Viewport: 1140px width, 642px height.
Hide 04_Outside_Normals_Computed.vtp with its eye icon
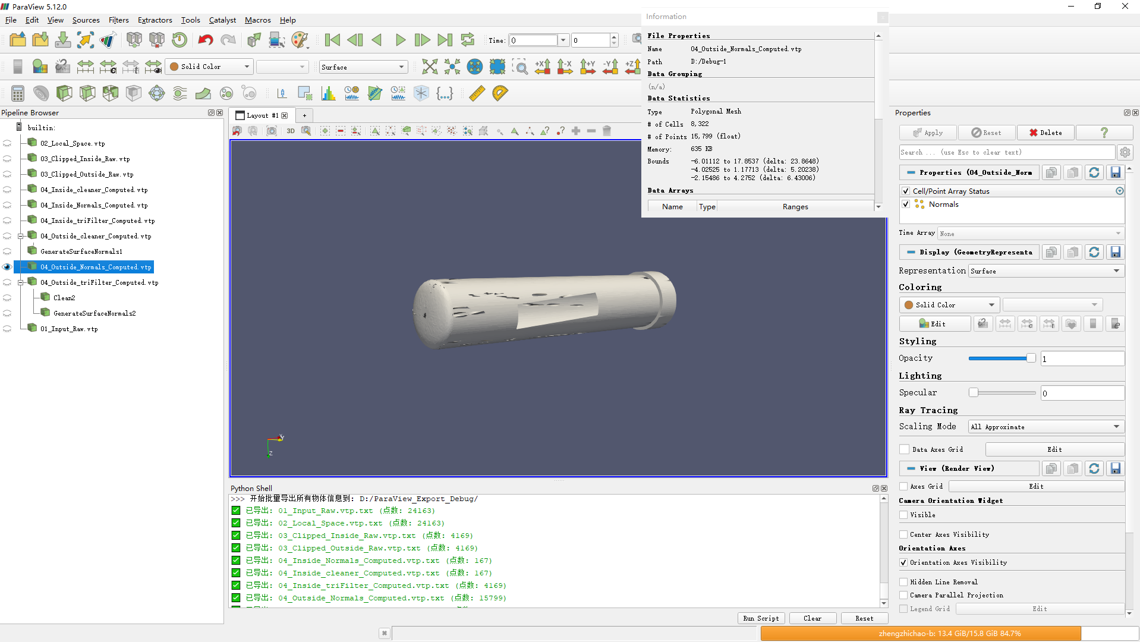[7, 267]
